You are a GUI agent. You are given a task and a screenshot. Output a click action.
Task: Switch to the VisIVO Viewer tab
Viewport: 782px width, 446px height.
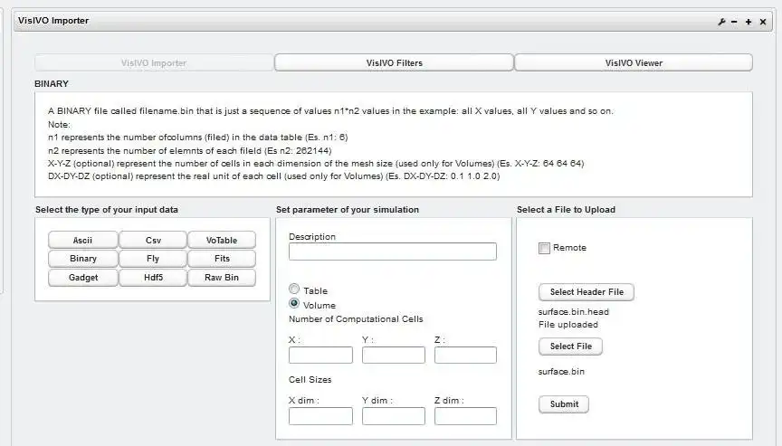(634, 62)
